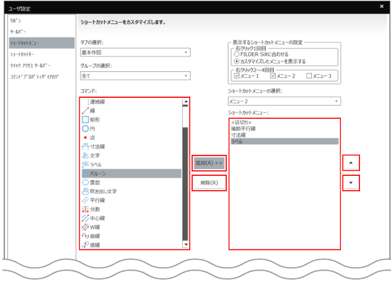Choose the 文字 text command icon

tap(86, 155)
